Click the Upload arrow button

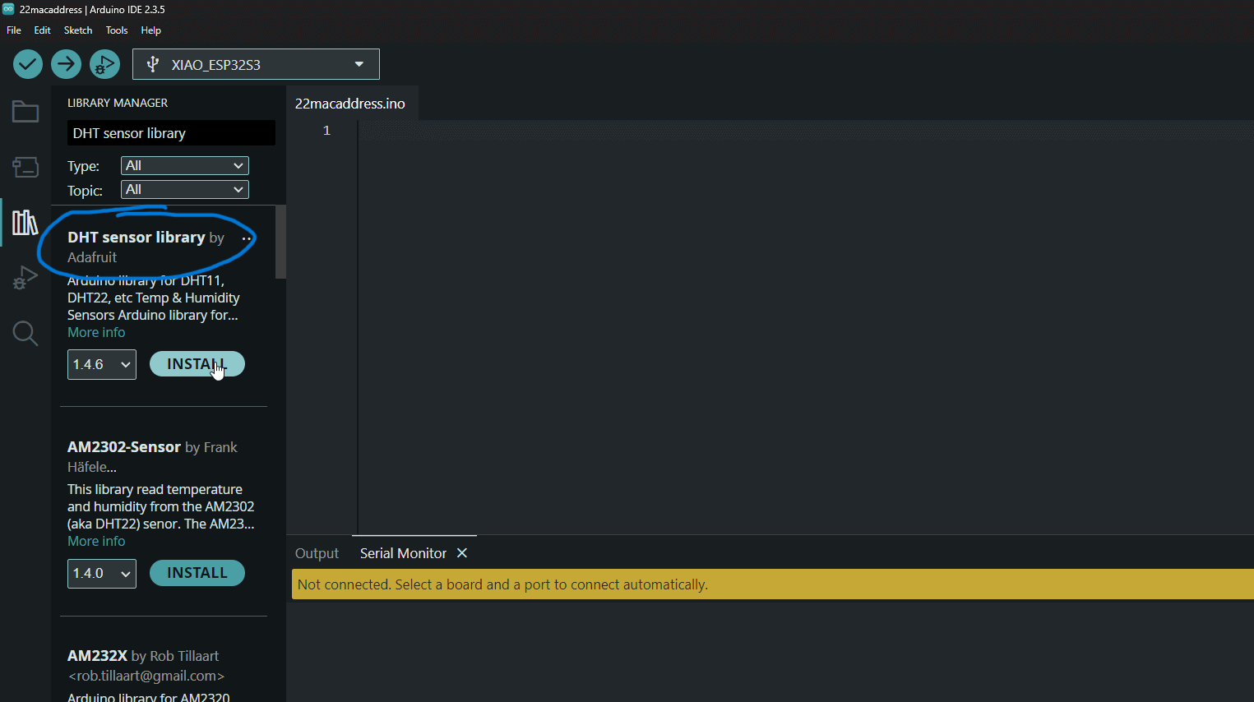66,64
